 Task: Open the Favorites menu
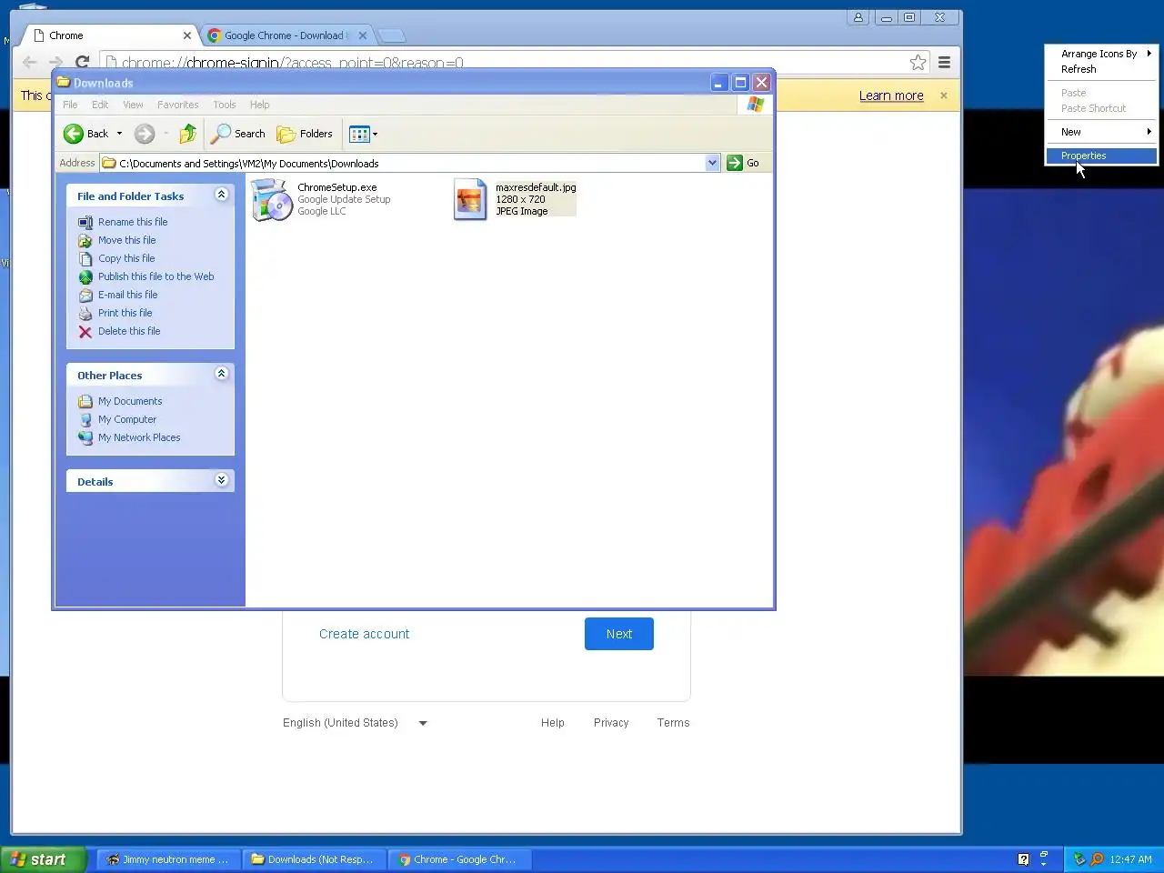click(177, 105)
